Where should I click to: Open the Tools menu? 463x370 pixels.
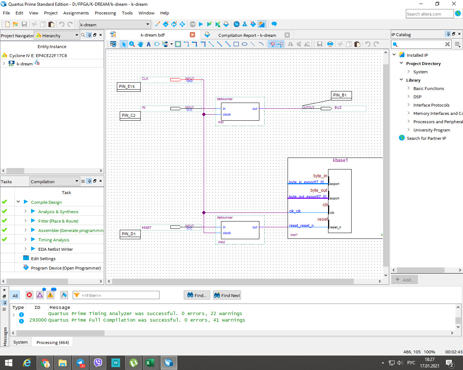click(x=127, y=13)
